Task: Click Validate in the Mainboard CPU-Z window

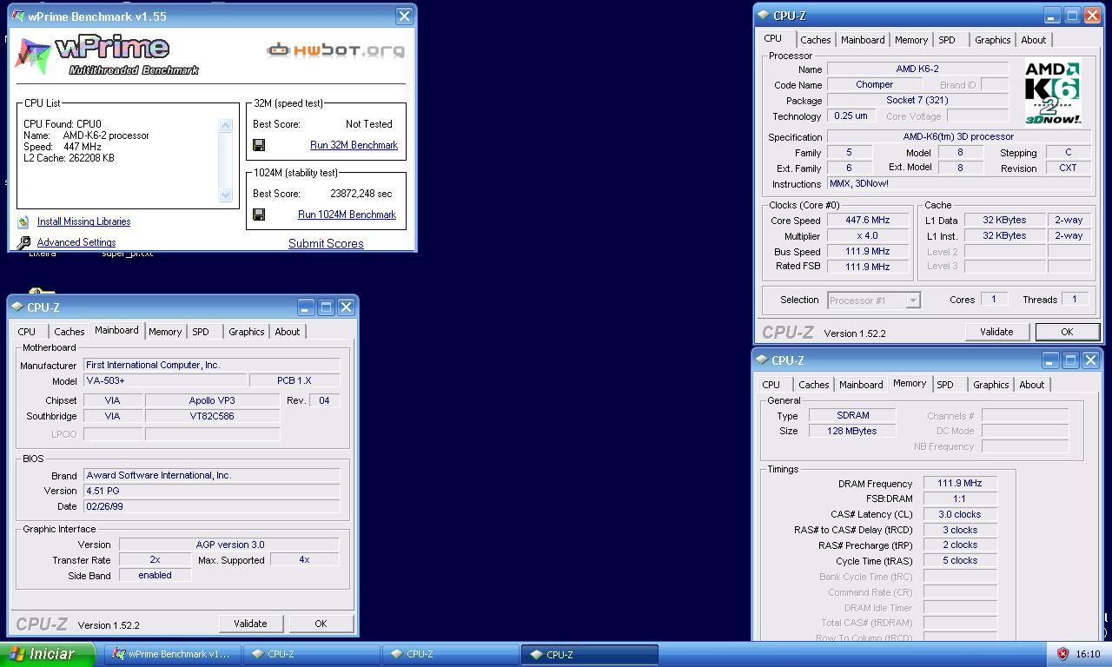Action: click(x=250, y=624)
